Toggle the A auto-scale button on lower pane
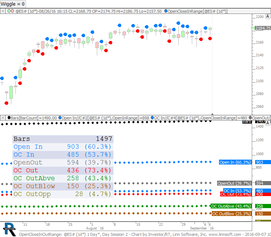 point(268,123)
